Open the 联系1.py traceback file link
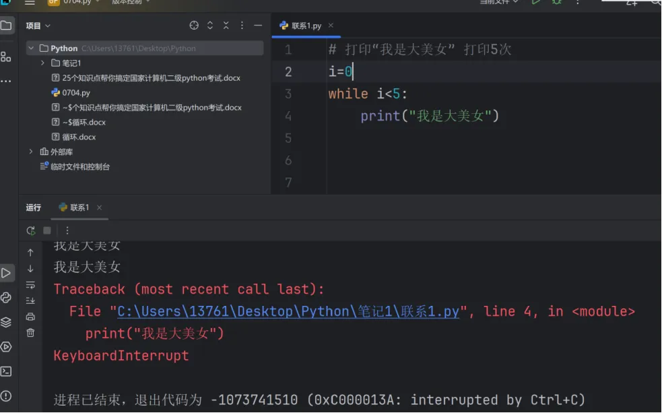 pyautogui.click(x=288, y=312)
